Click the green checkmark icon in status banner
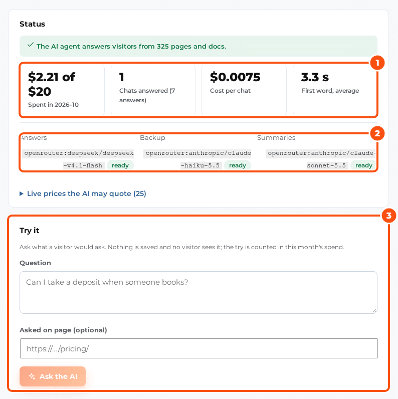This screenshot has width=398, height=399. [x=31, y=45]
